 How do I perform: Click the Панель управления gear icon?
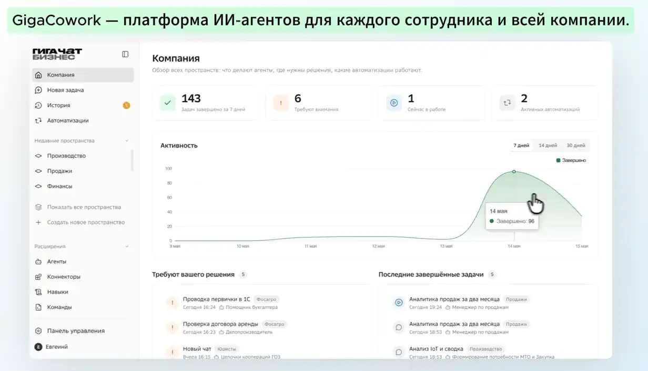pos(38,331)
